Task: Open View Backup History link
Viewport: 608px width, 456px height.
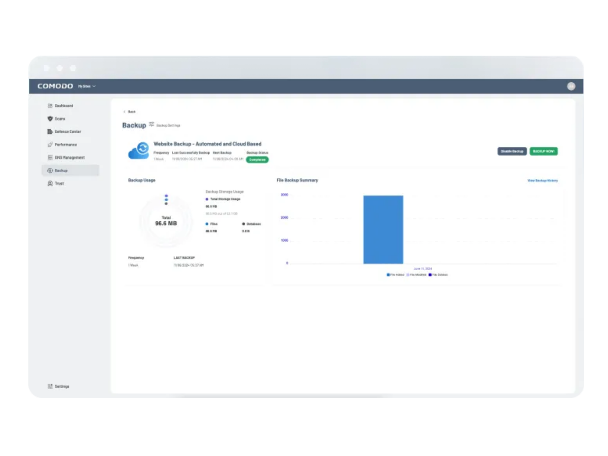Action: point(542,180)
